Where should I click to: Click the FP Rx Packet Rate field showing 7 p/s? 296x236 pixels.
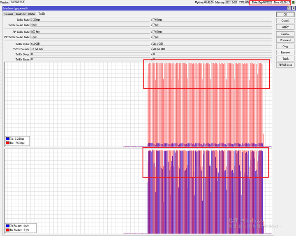click(x=212, y=37)
